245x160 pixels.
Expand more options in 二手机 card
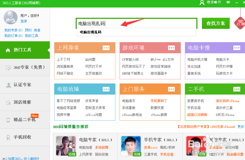[237, 89]
